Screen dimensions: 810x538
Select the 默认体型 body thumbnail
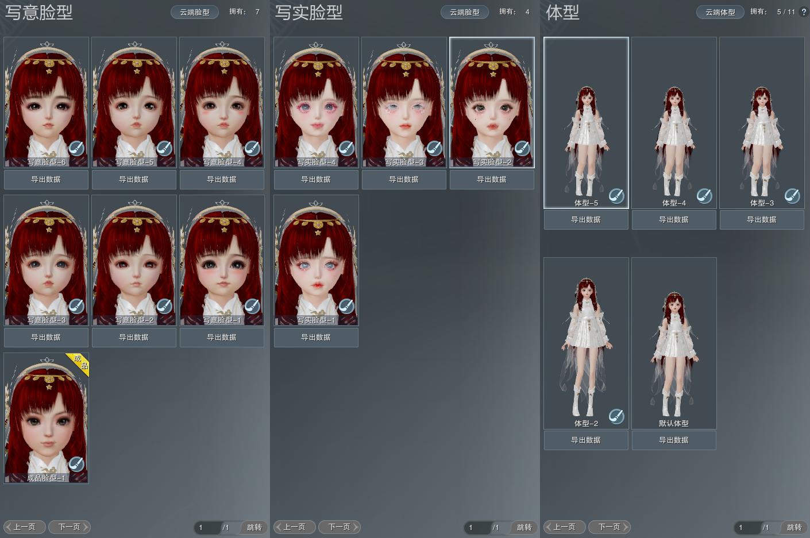[x=674, y=343]
